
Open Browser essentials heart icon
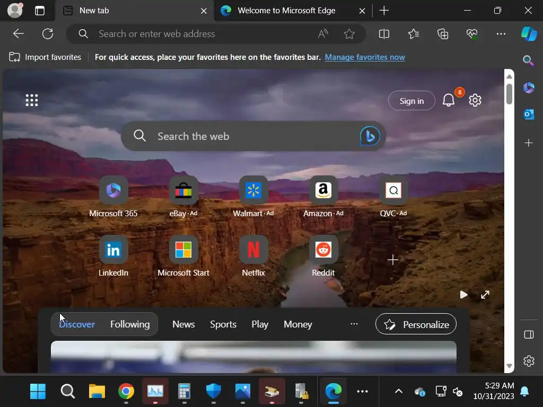(x=471, y=34)
